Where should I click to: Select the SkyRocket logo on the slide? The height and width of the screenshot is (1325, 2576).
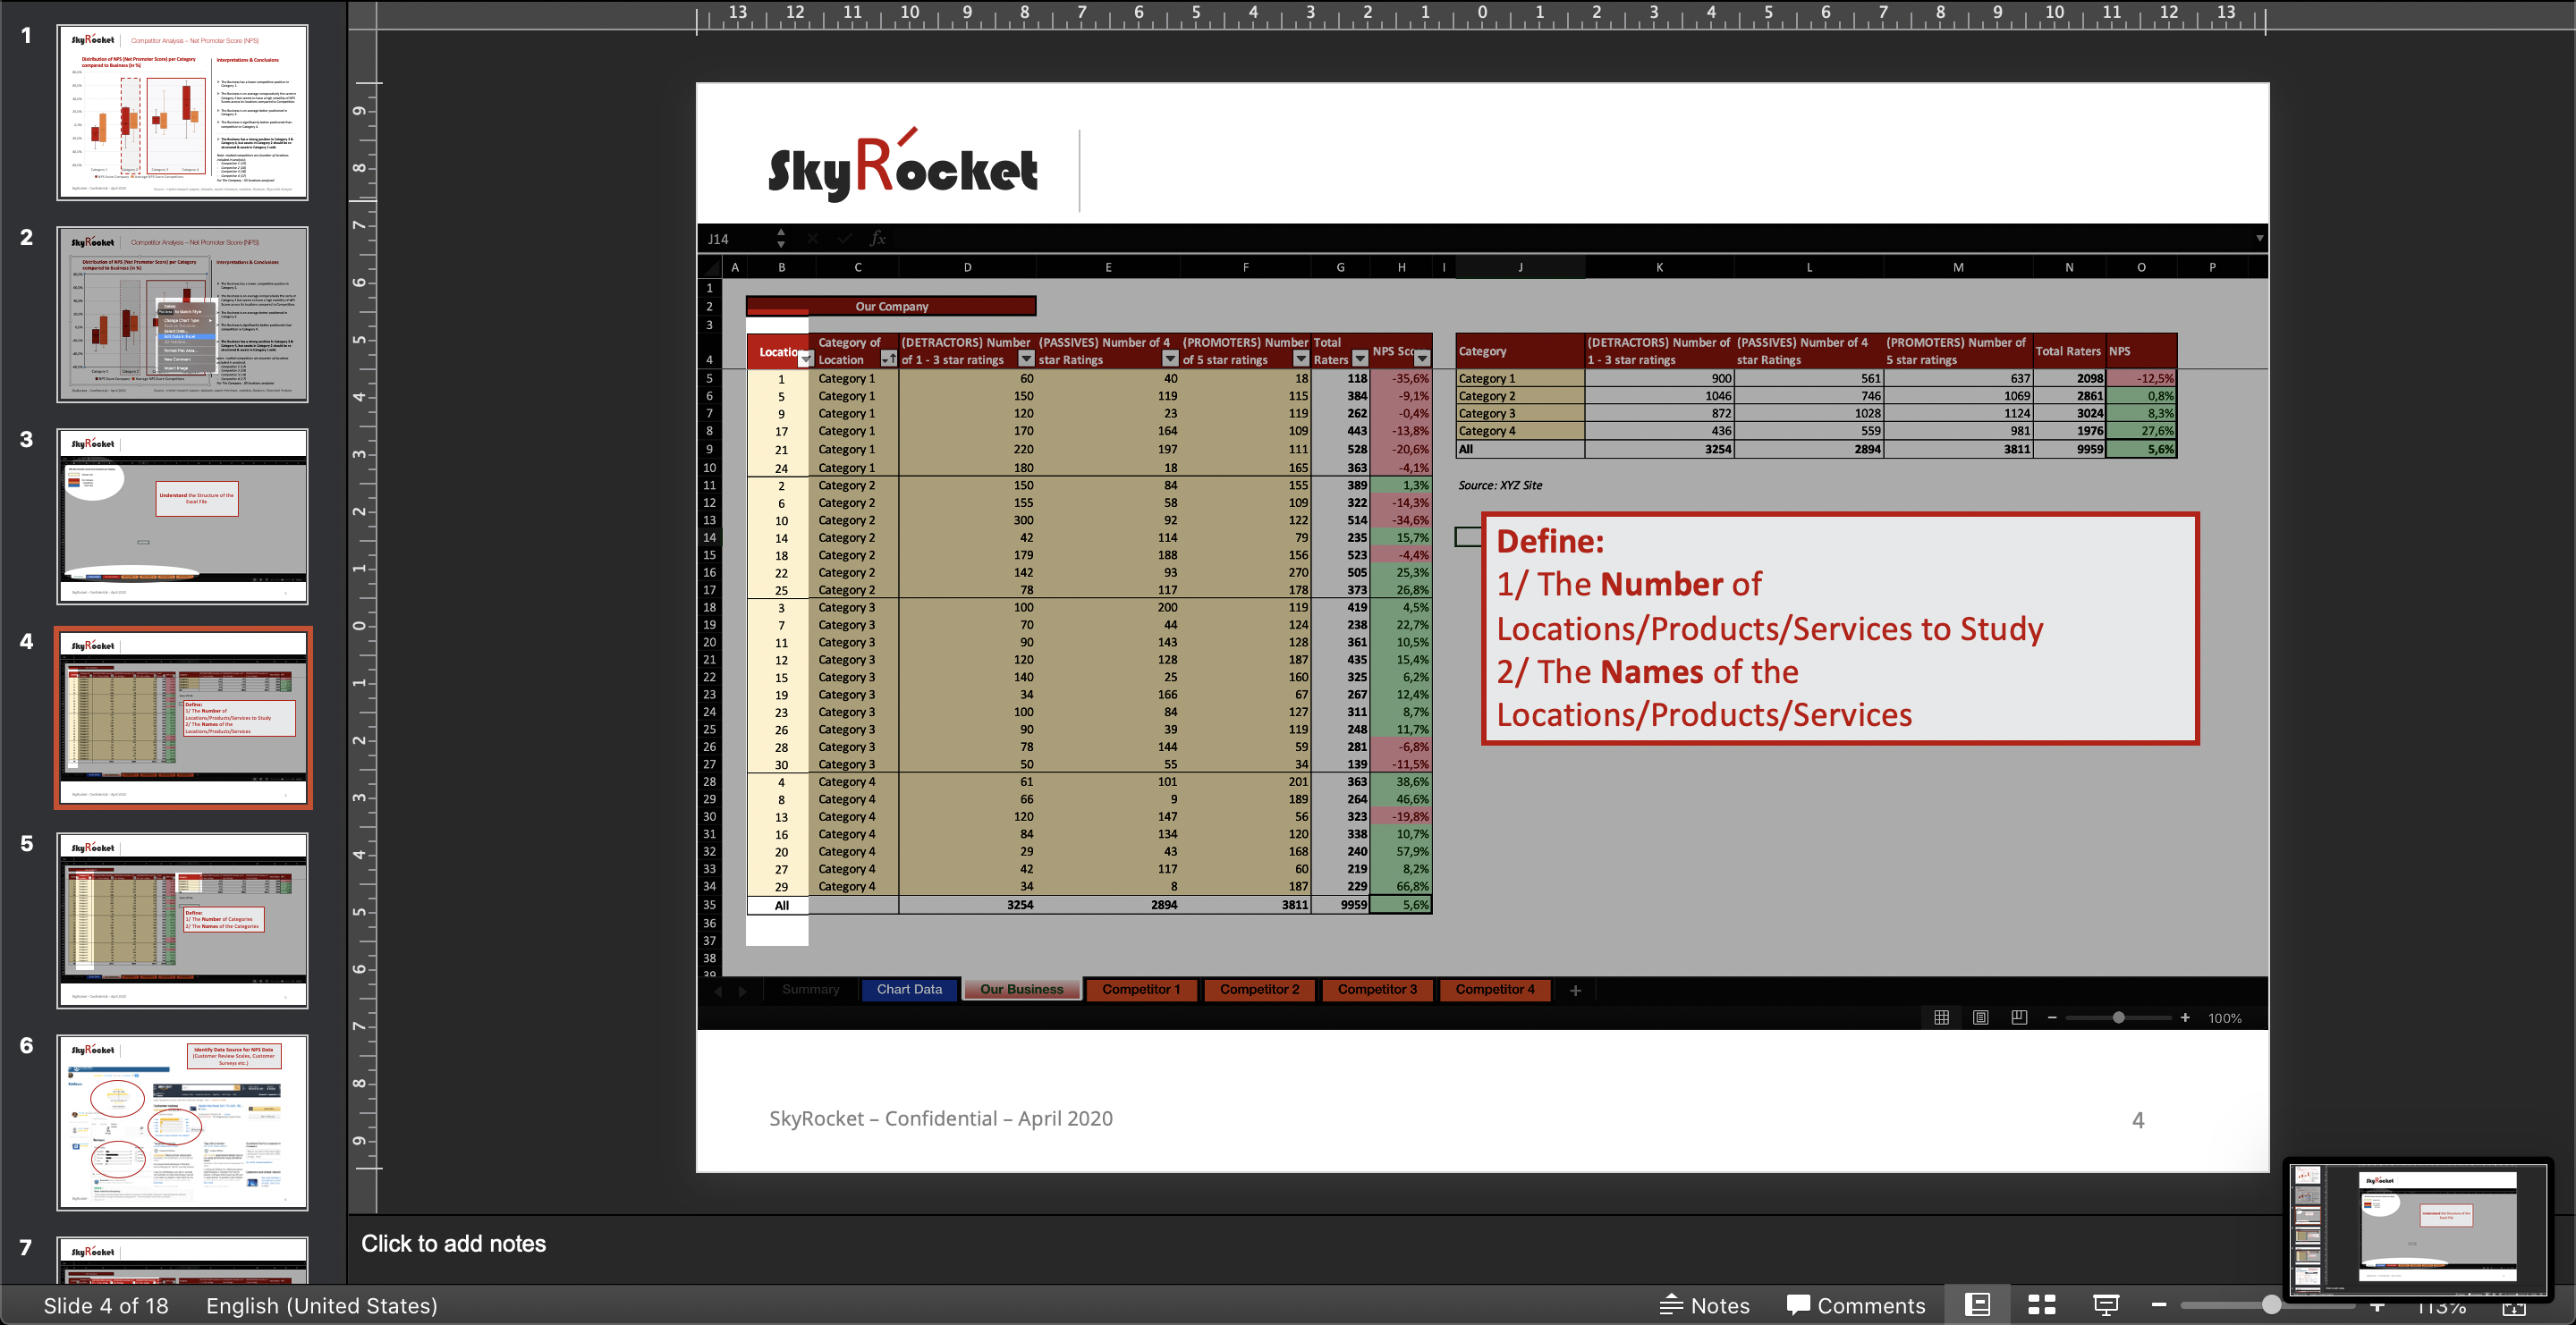pos(902,164)
